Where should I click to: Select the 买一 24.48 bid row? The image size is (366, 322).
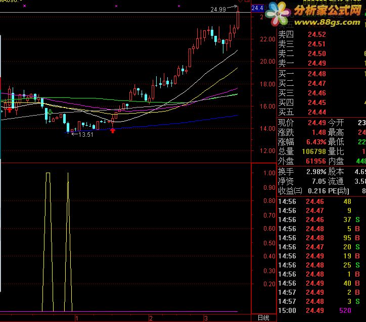(x=322, y=74)
